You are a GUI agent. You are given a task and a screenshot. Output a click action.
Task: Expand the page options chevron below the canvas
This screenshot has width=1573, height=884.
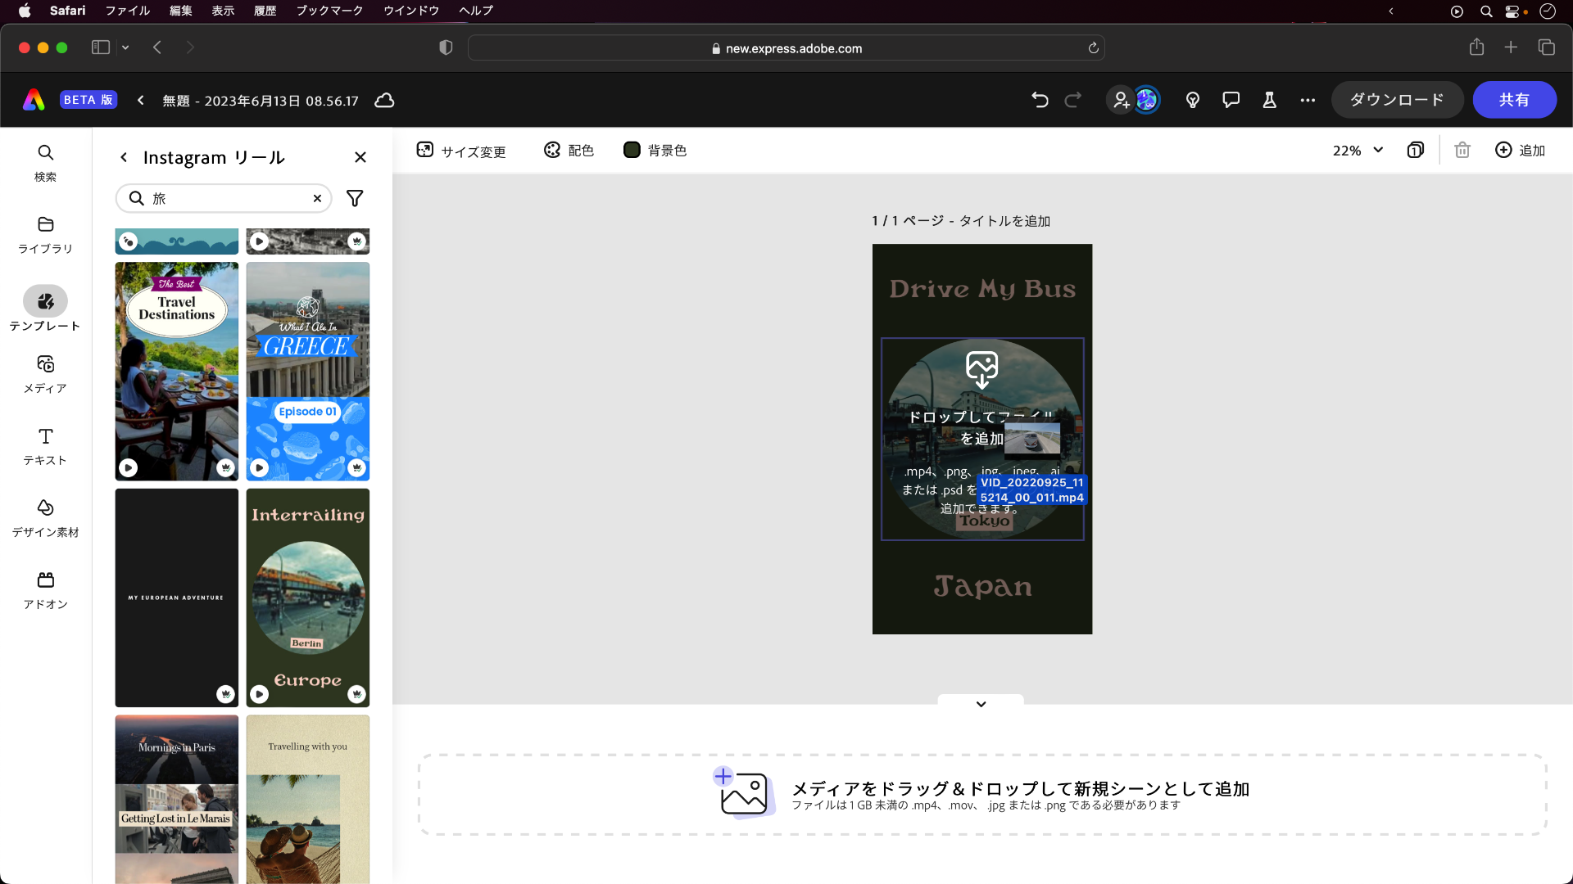pos(981,703)
